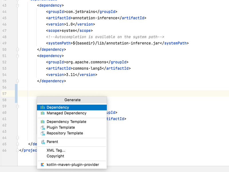Click the fold marker on line 65
Screen dimensions: 229x172
click(17, 144)
